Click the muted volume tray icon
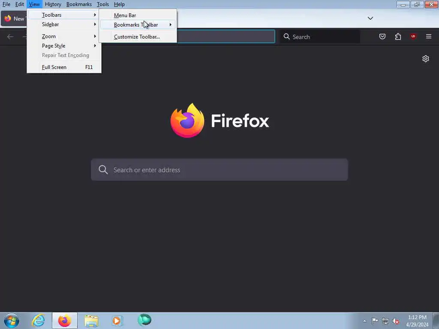The height and width of the screenshot is (329, 439). pyautogui.click(x=396, y=321)
